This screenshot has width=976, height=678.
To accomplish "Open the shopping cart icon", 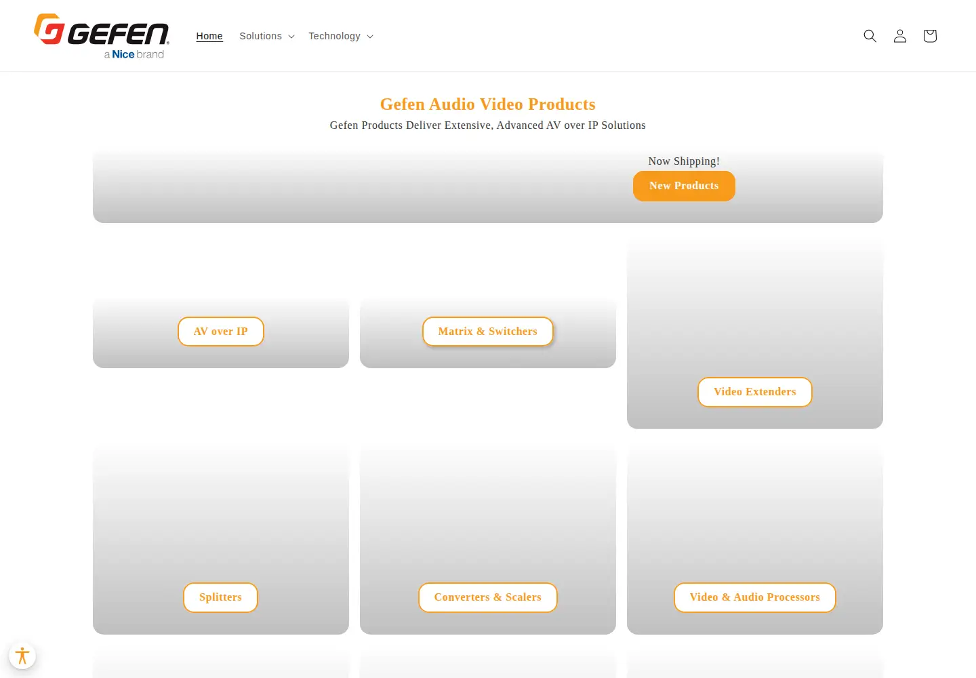I will (x=930, y=36).
